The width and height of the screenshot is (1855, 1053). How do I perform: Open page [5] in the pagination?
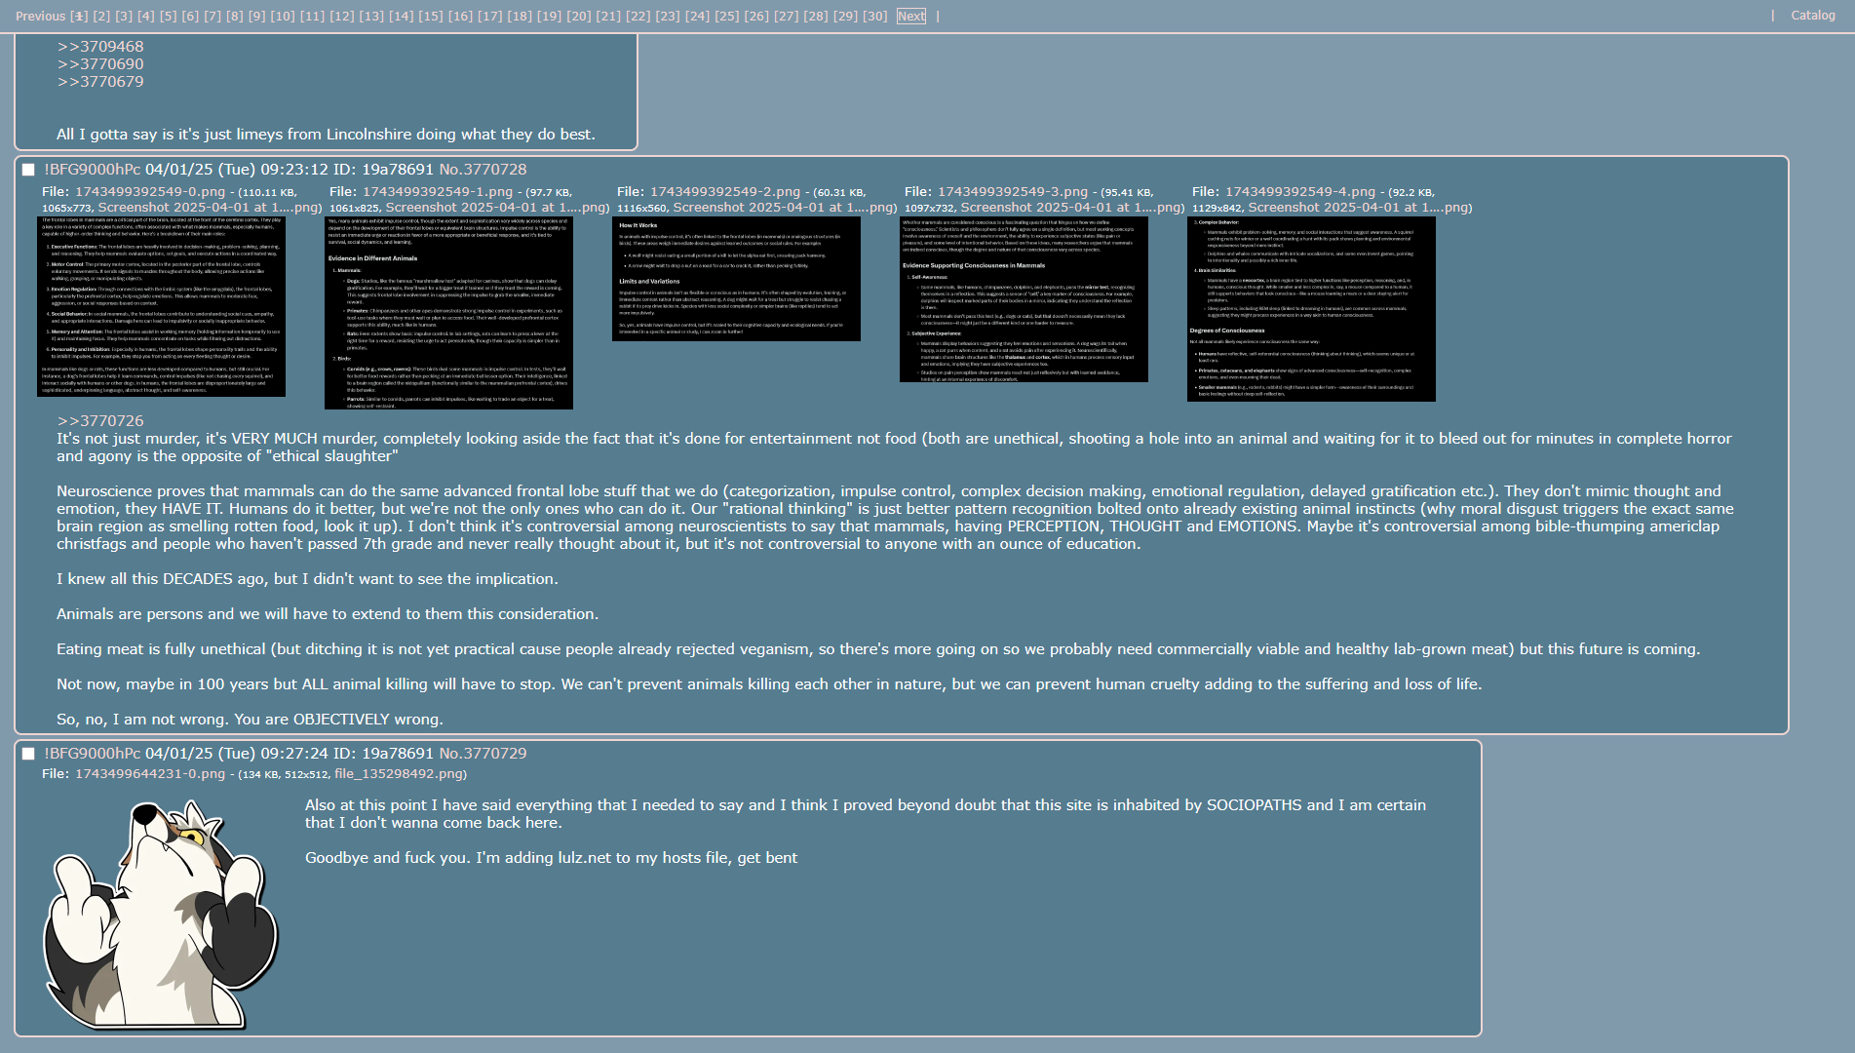[169, 16]
